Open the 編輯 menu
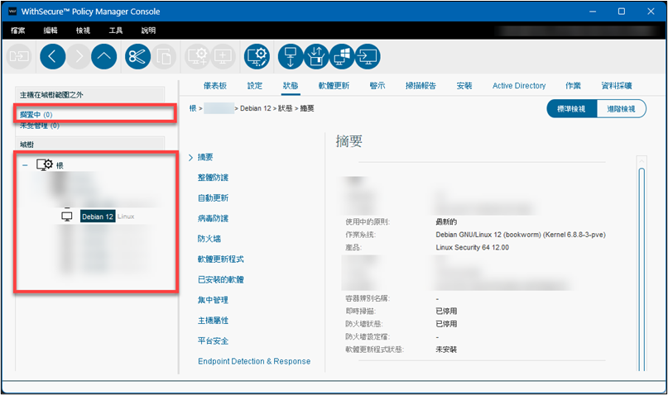 (x=50, y=31)
